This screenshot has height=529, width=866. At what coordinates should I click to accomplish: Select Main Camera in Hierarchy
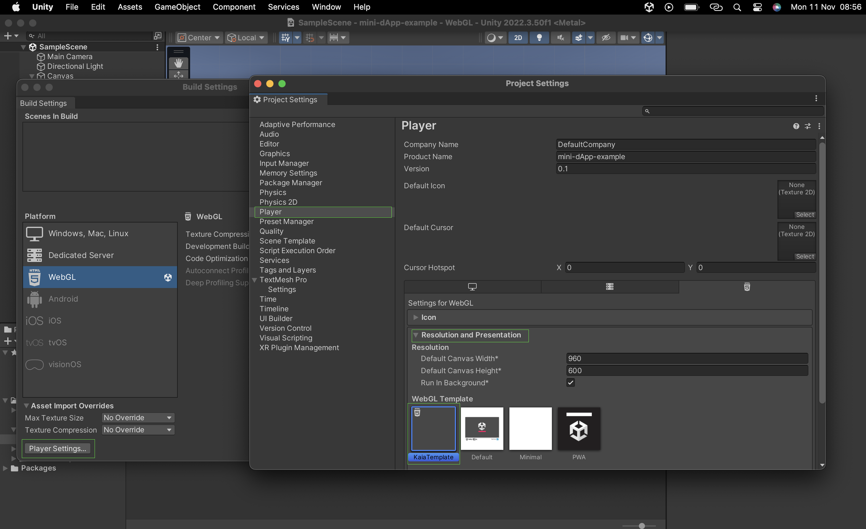(70, 57)
